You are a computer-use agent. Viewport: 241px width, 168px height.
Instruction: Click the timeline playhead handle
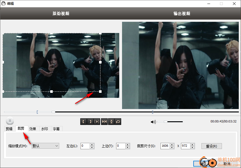[53, 112]
